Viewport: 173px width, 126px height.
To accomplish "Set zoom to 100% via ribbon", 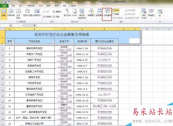I will point(74,13).
